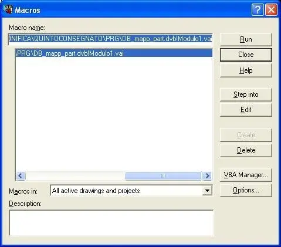Viewport: 281px width, 247px height.
Task: Open Help for macros
Action: tap(246, 70)
